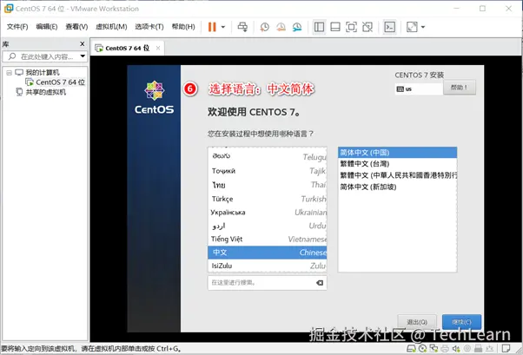Screen dimensions: 523x355
Task: Open the stretch display dropdown arrow
Action: tap(423, 27)
